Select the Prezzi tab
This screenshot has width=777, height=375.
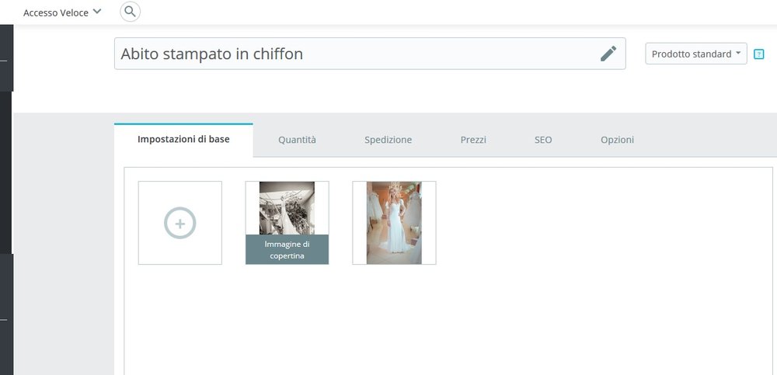click(x=473, y=141)
